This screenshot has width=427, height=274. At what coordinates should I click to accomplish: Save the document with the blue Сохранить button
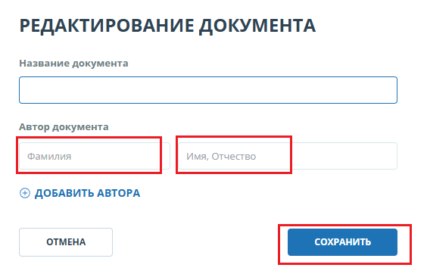(x=342, y=242)
